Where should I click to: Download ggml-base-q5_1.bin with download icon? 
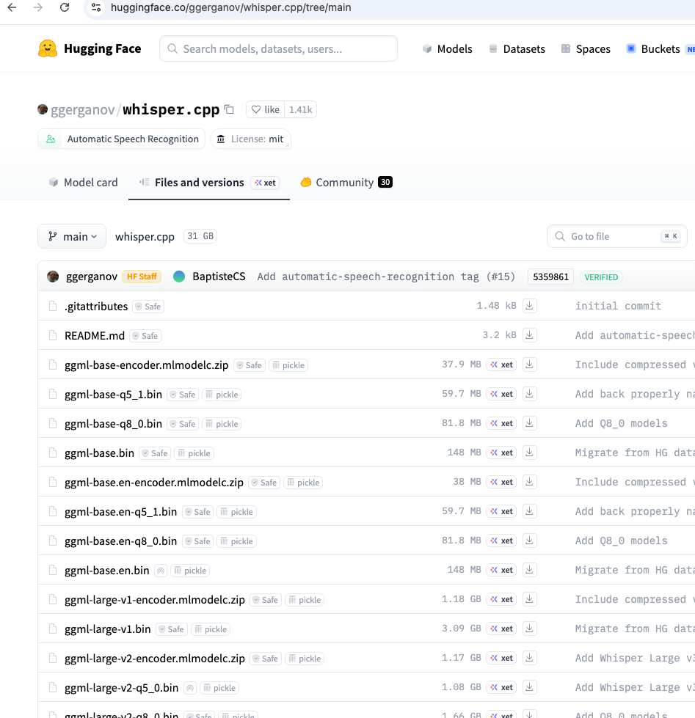(530, 394)
